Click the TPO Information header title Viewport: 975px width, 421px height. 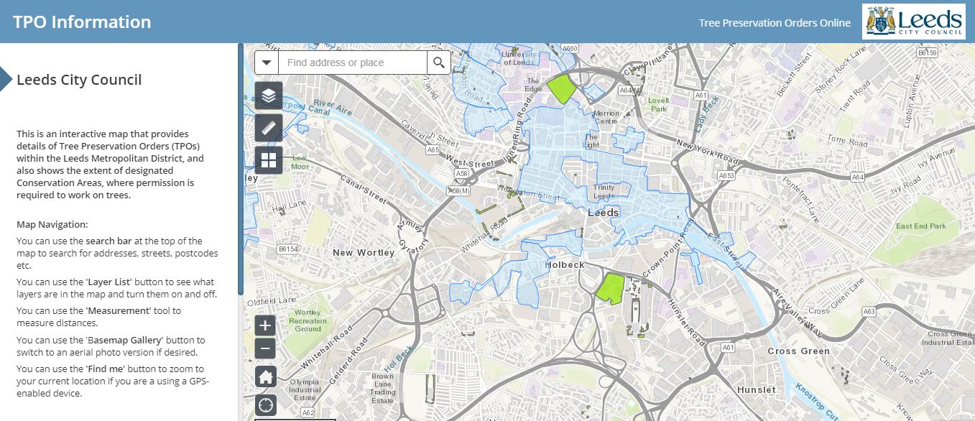82,22
